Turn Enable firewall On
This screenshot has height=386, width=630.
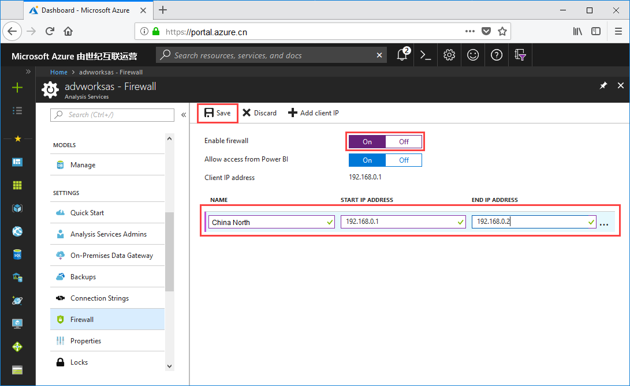coord(367,142)
